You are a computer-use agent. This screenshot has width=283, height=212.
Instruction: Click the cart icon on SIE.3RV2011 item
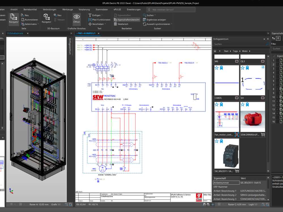(237, 171)
